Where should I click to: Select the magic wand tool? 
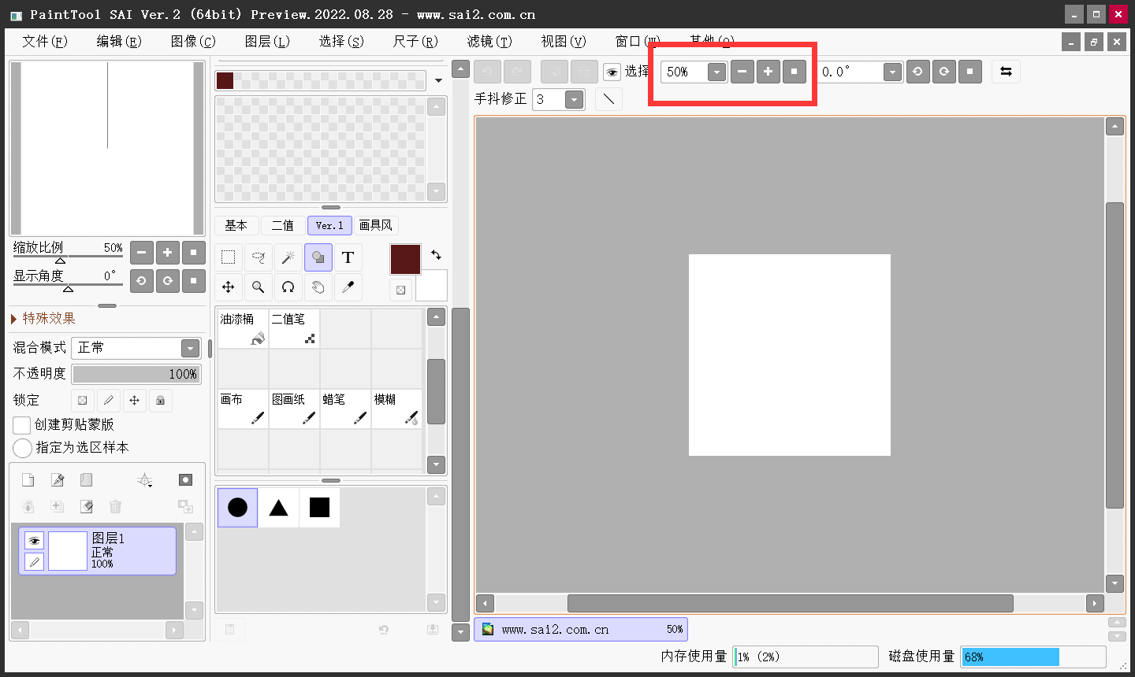pos(288,257)
